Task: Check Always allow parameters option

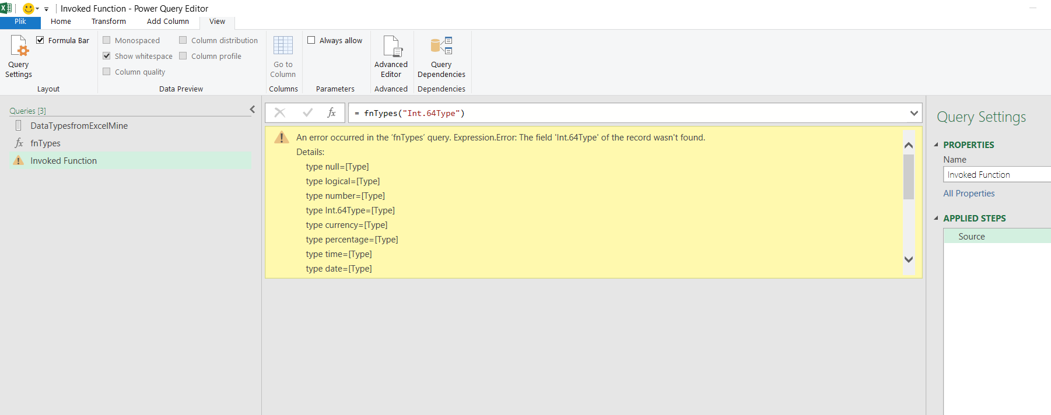Action: click(x=311, y=40)
